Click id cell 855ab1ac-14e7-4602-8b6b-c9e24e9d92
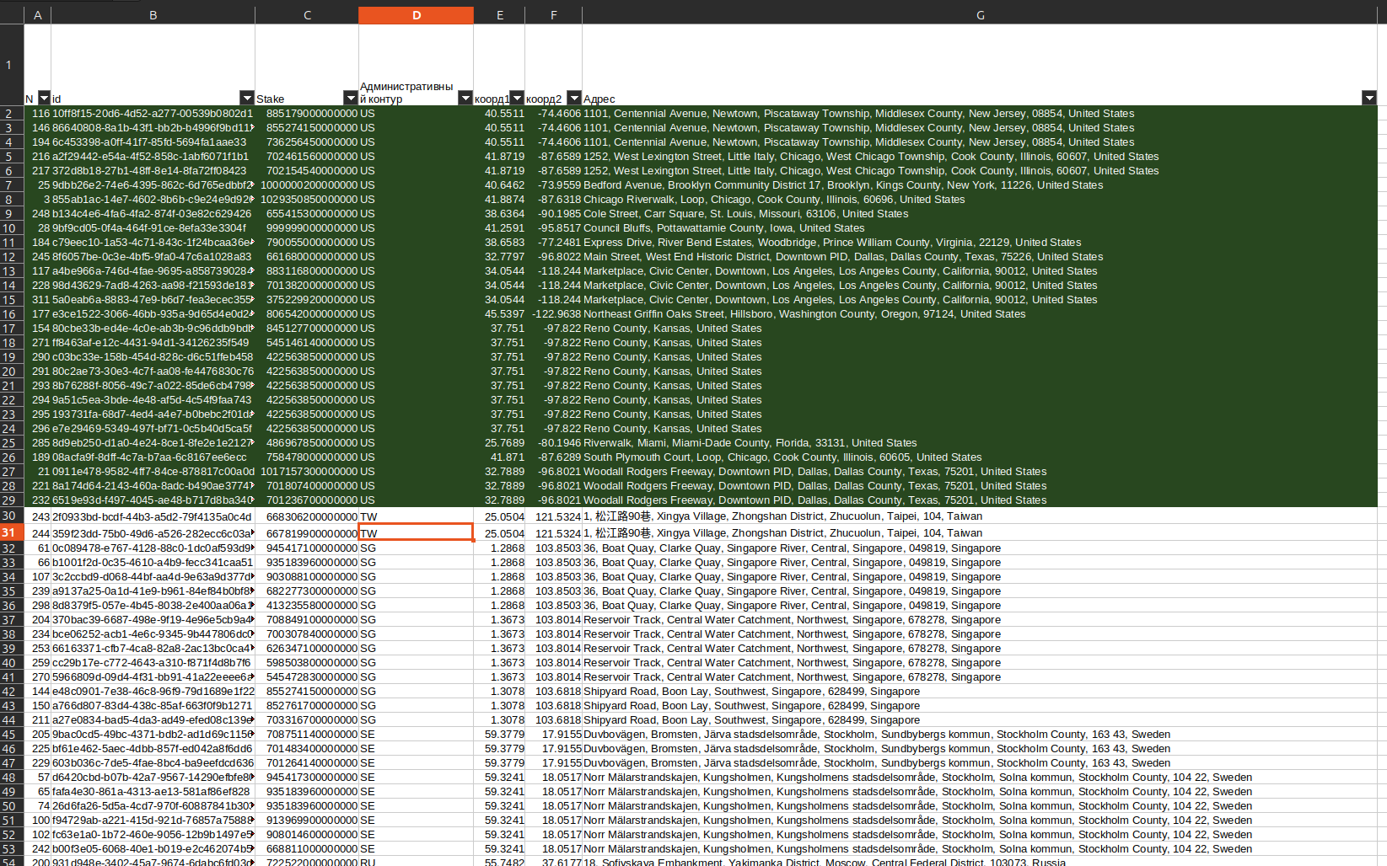Viewport: 1387px width, 866px height. [153, 199]
